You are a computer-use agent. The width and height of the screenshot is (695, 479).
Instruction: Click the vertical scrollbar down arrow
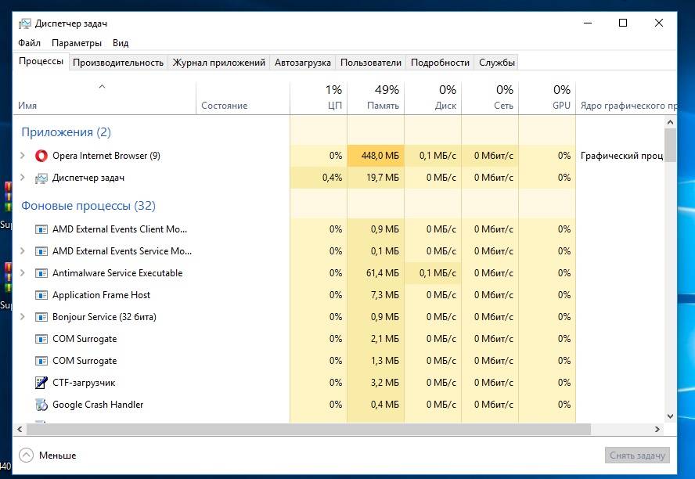[670, 416]
